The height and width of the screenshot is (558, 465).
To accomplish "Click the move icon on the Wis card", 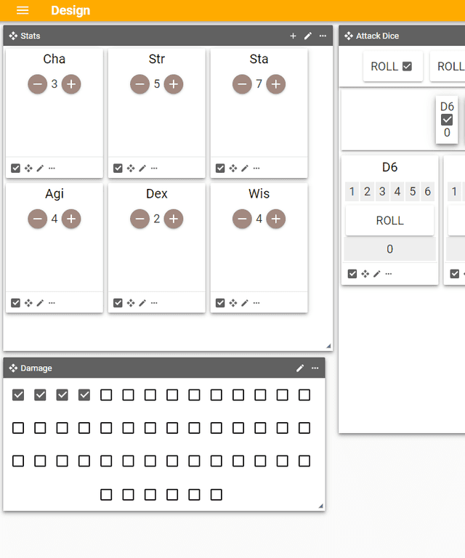I will tap(232, 303).
